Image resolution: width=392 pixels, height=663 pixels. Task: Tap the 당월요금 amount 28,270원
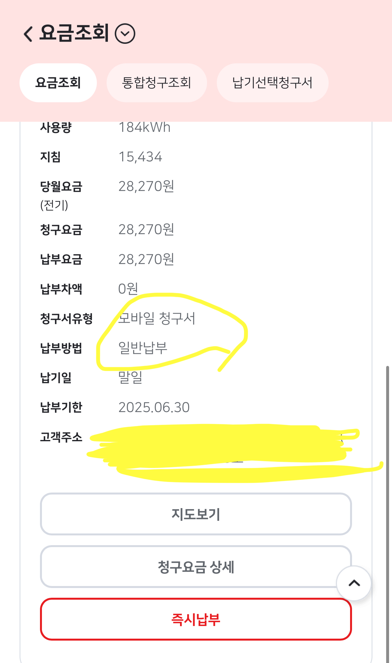[x=146, y=187]
